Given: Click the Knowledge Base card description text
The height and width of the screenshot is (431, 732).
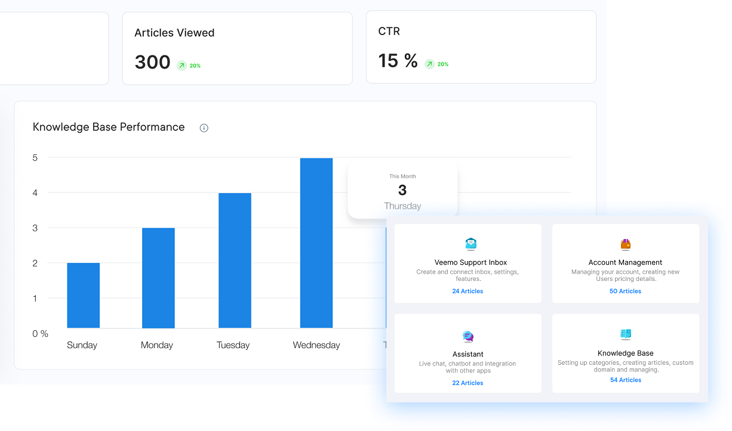Looking at the screenshot, I should 626,366.
